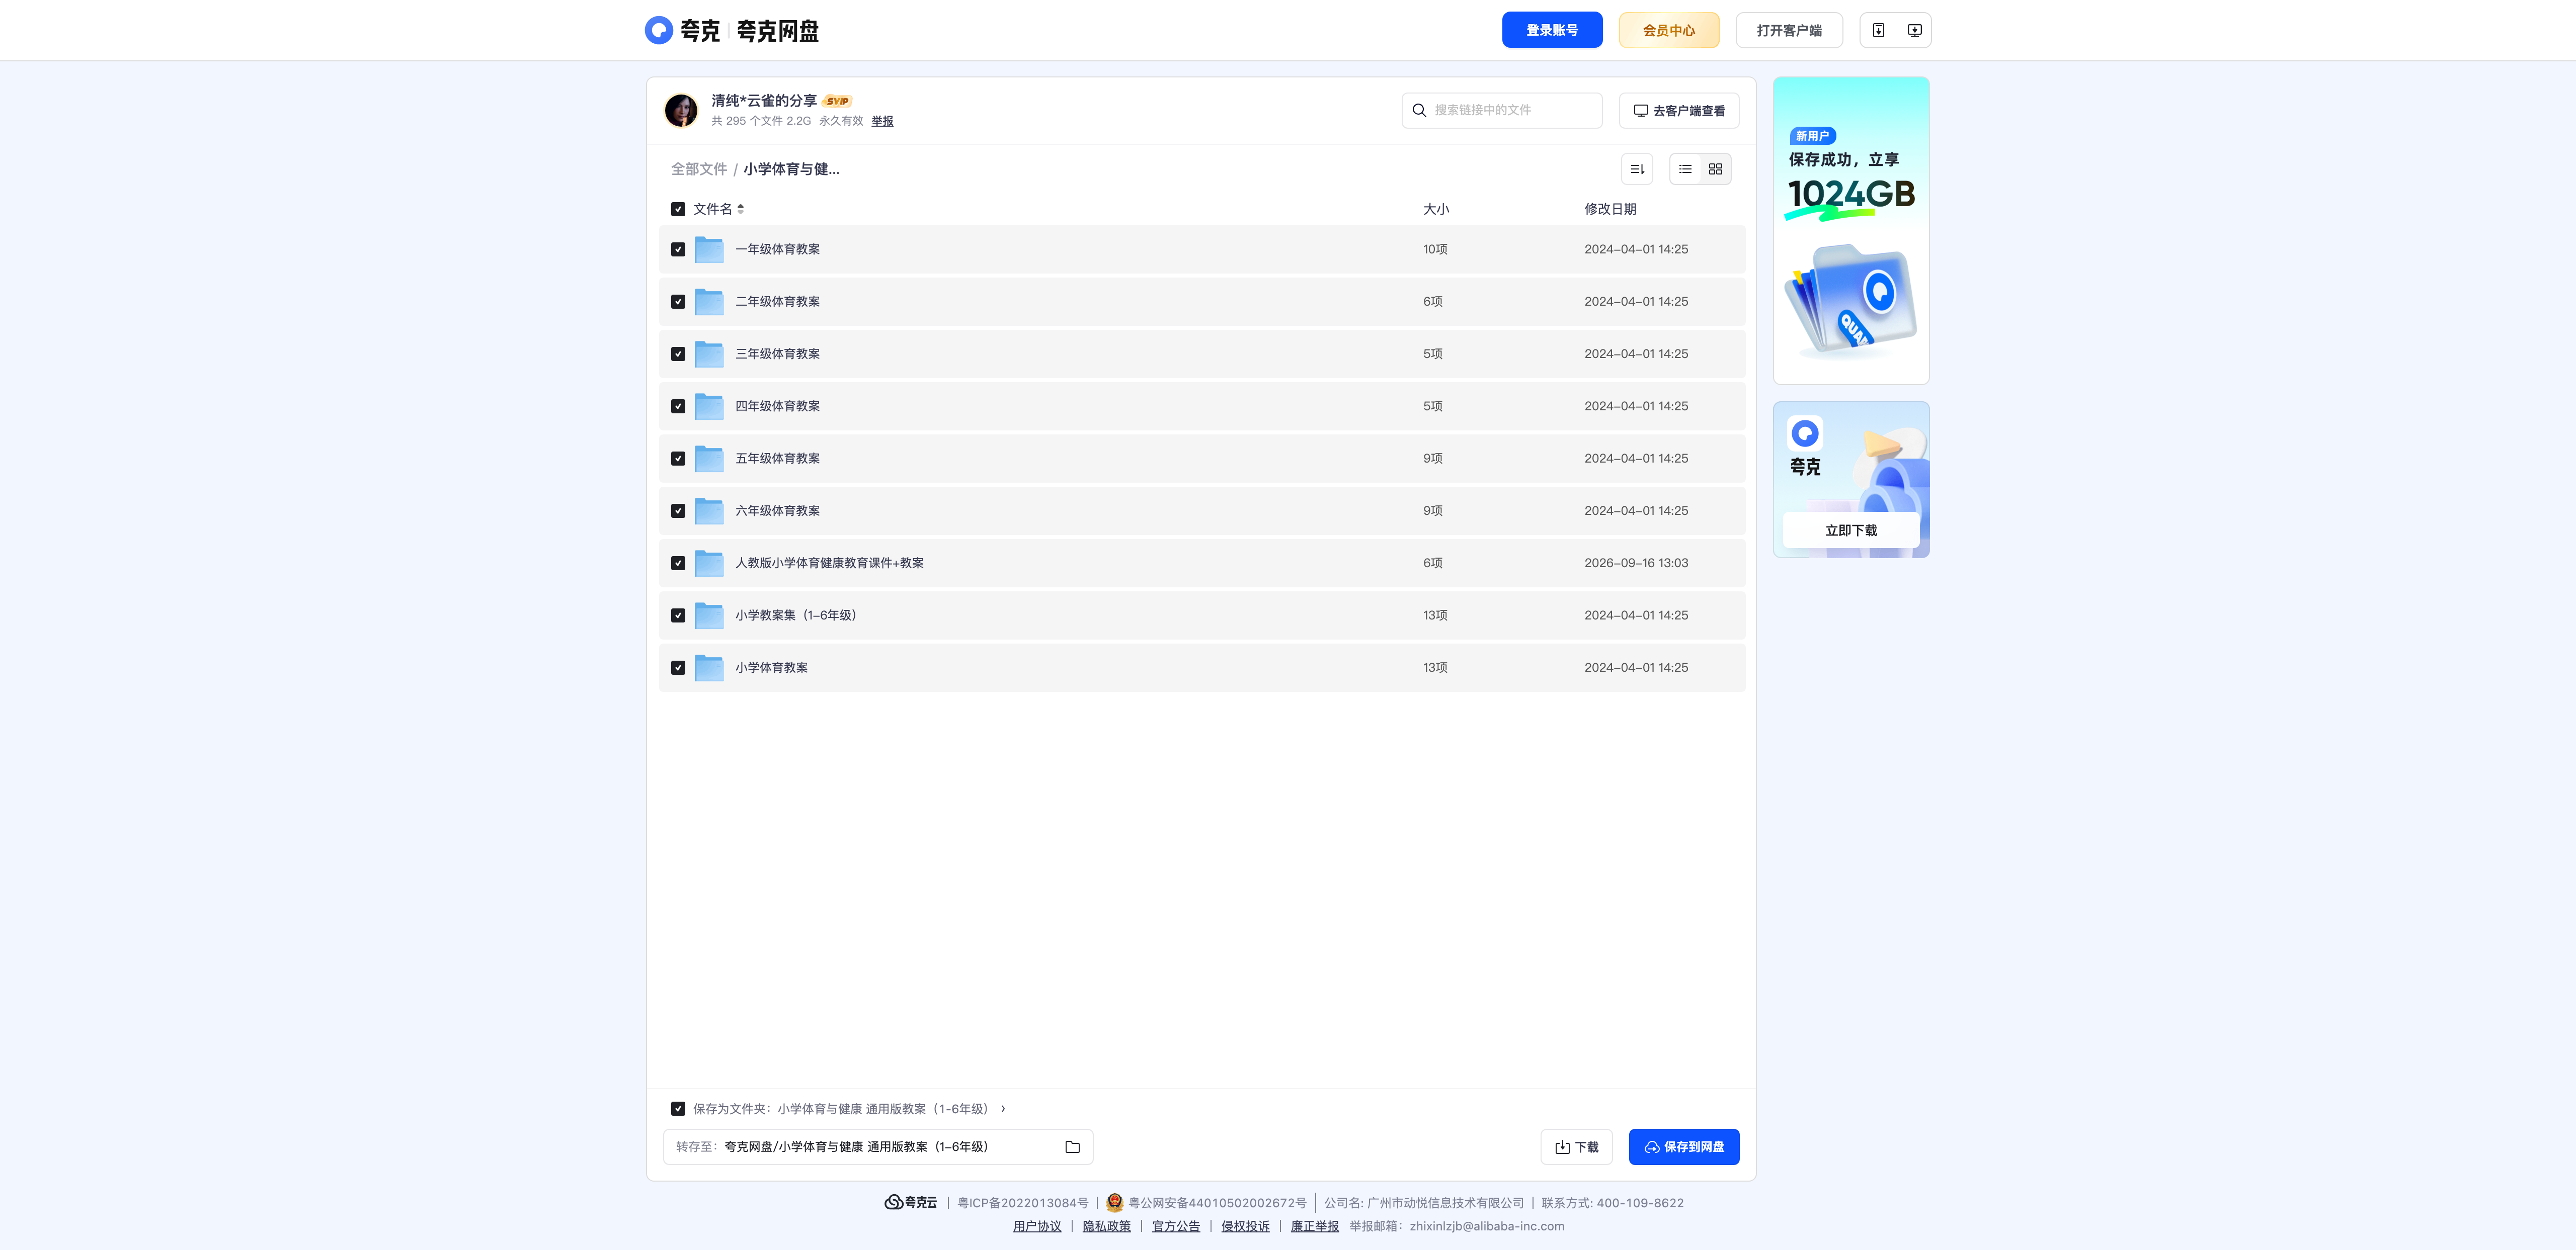Click the 去客户端查看 button
The width and height of the screenshot is (2576, 1250).
(x=1679, y=110)
